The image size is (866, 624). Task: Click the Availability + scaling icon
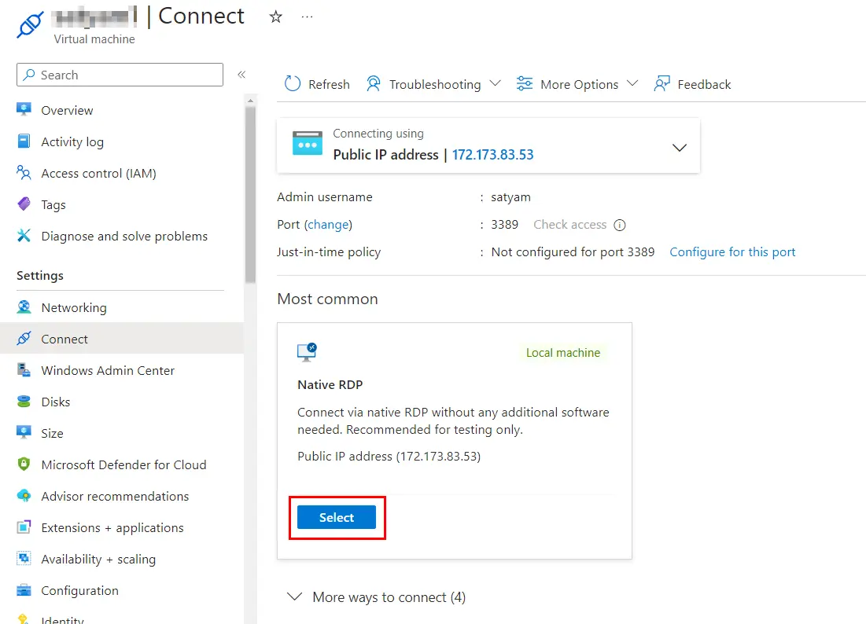point(24,558)
